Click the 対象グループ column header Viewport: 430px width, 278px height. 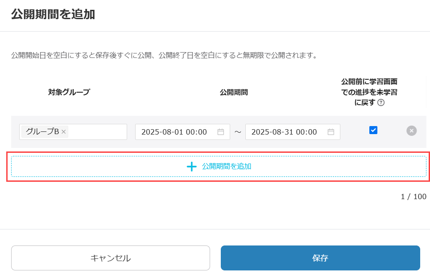(x=69, y=92)
